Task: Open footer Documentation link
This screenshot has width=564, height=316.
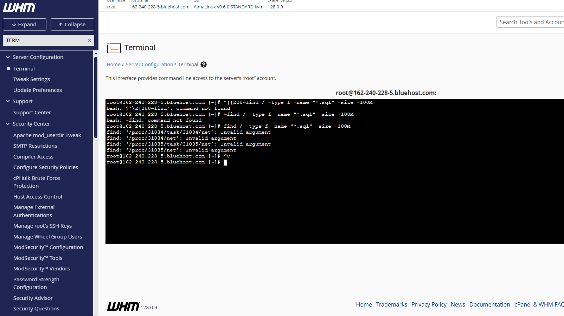Action: click(x=490, y=304)
